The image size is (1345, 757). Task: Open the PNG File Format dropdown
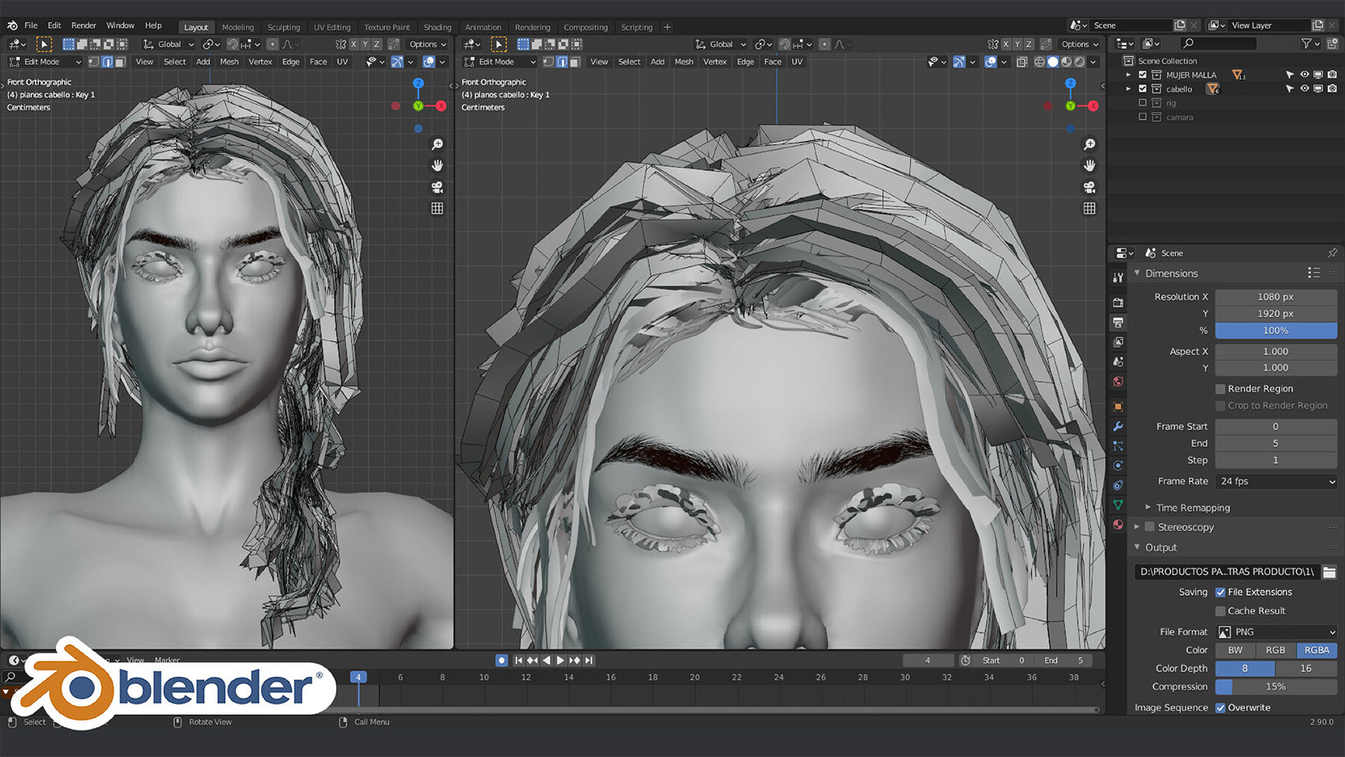1276,631
